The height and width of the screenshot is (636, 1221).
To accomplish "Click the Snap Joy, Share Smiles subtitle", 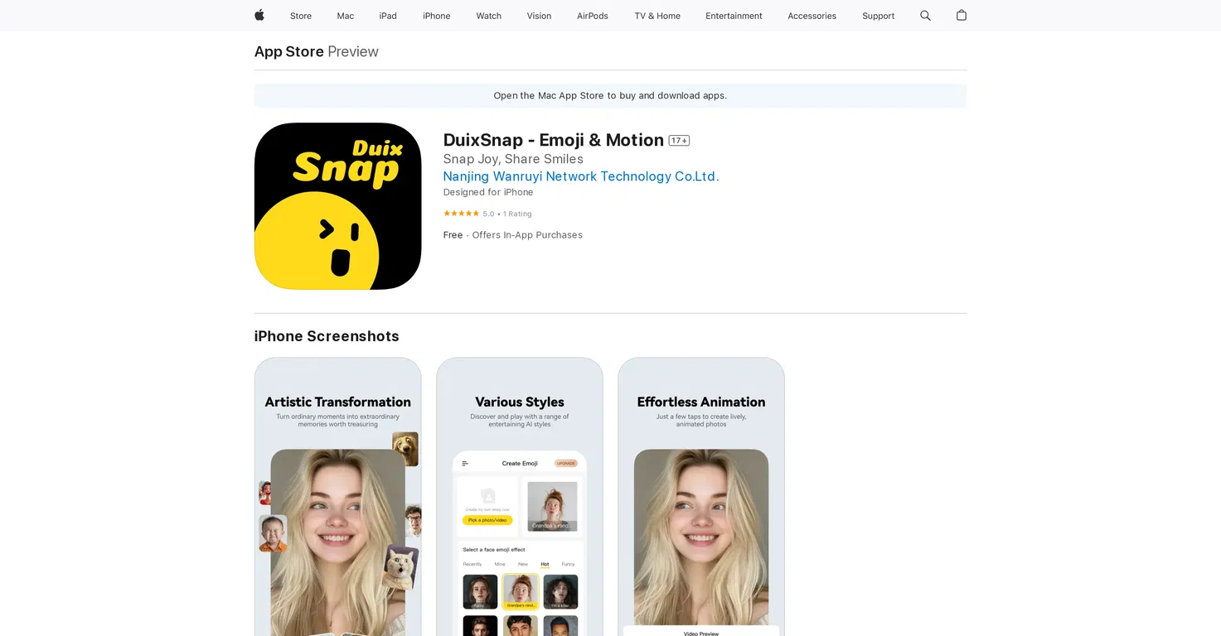I will click(513, 159).
